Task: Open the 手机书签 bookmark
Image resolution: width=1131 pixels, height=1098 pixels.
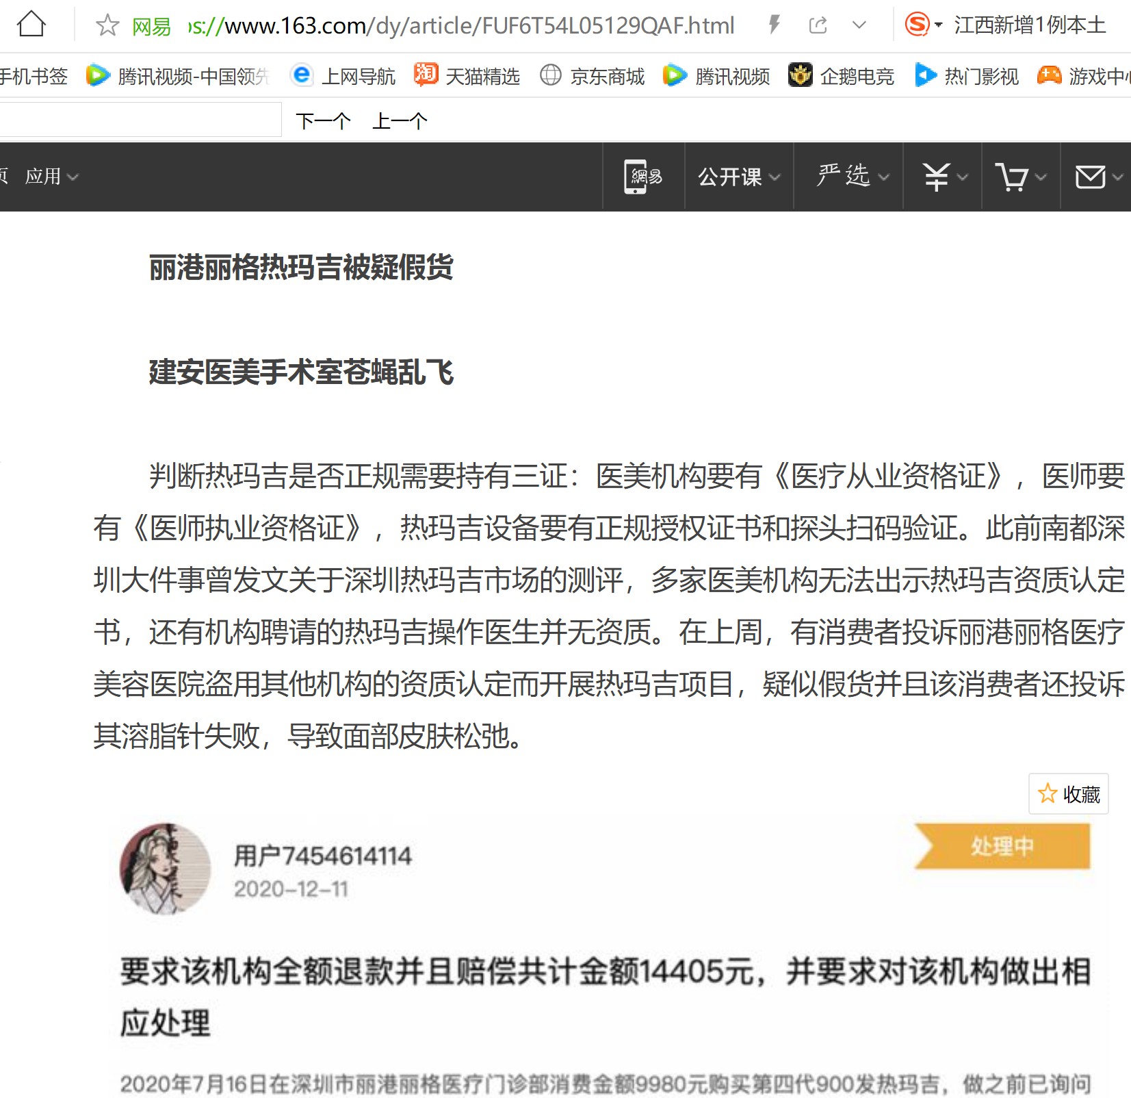Action: (x=33, y=76)
